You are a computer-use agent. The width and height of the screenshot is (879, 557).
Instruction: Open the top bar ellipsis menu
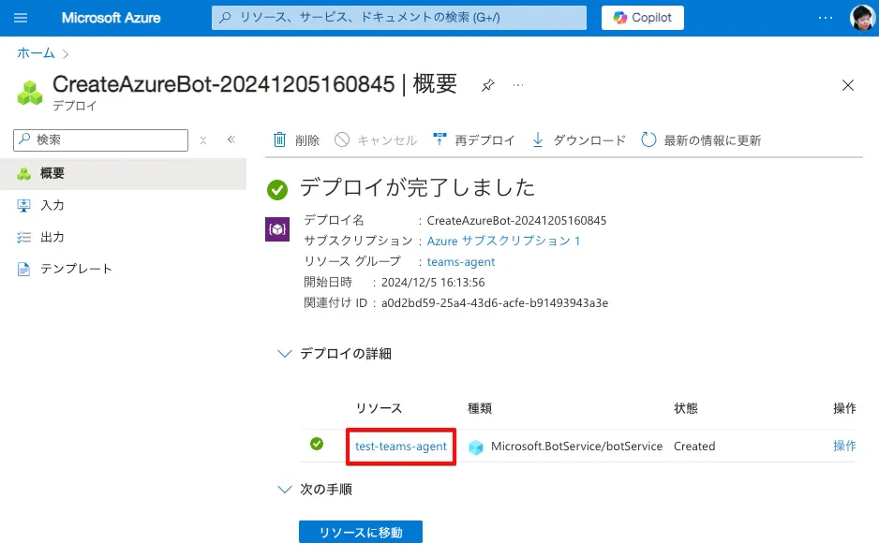click(x=826, y=18)
